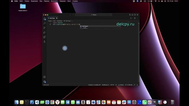Image resolution: width=189 pixels, height=106 pixels.
Task: Open Finder from the dock
Action: pyautogui.click(x=17, y=102)
